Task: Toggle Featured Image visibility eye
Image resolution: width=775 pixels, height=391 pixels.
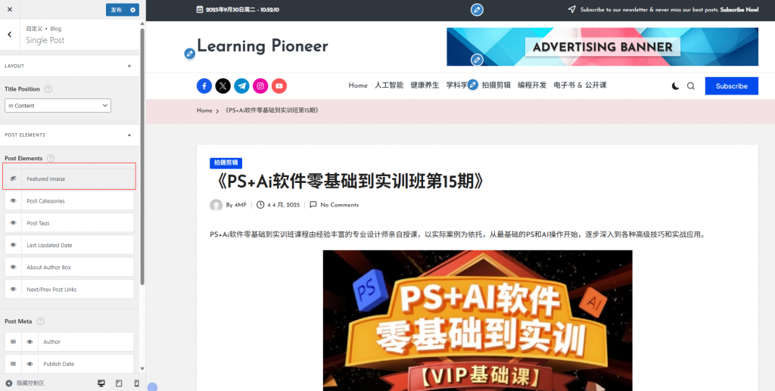Action: [14, 178]
